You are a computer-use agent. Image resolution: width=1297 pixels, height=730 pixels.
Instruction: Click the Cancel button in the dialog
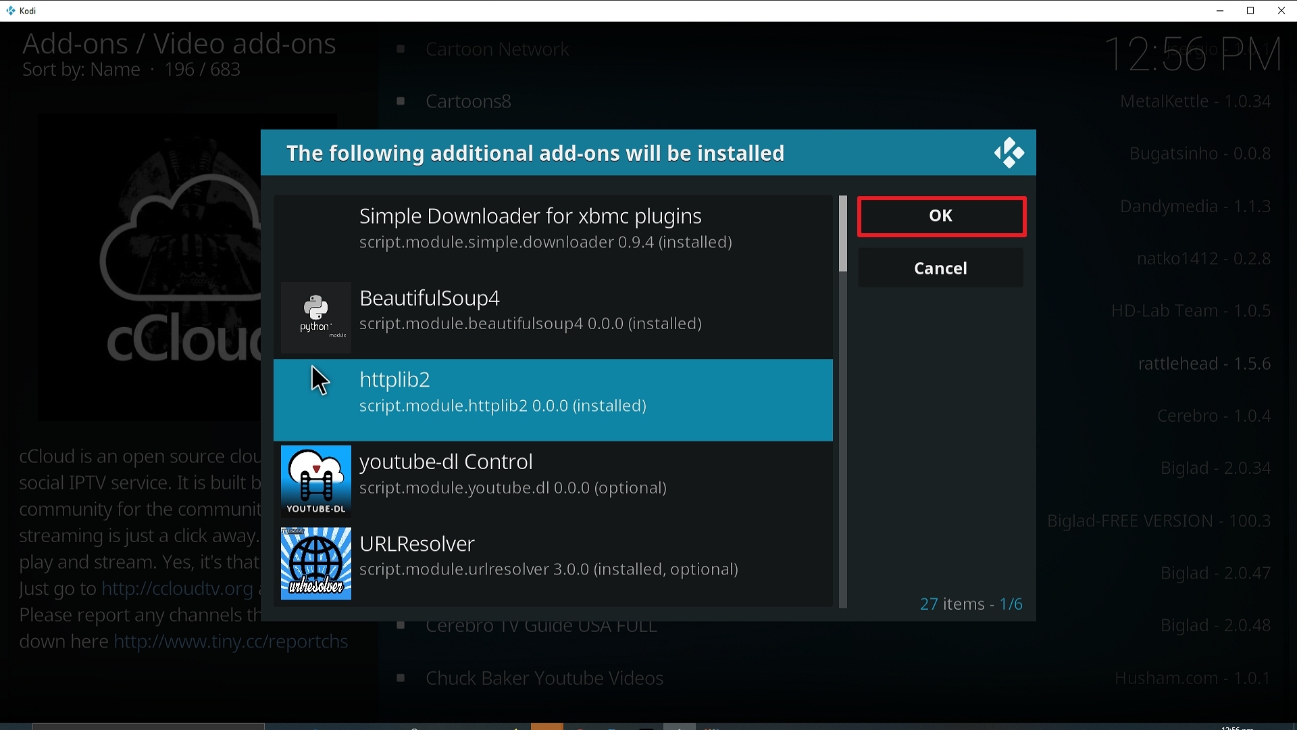point(940,268)
